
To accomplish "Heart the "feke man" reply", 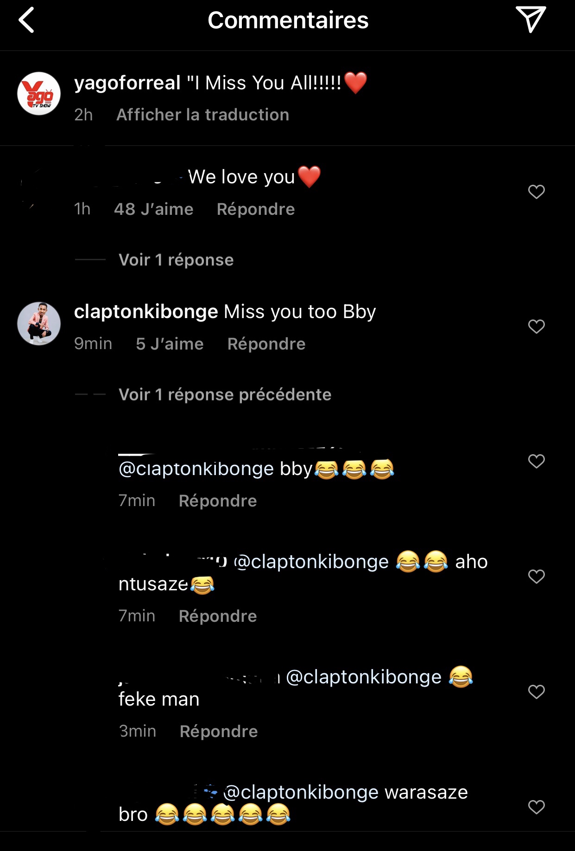I will point(536,692).
